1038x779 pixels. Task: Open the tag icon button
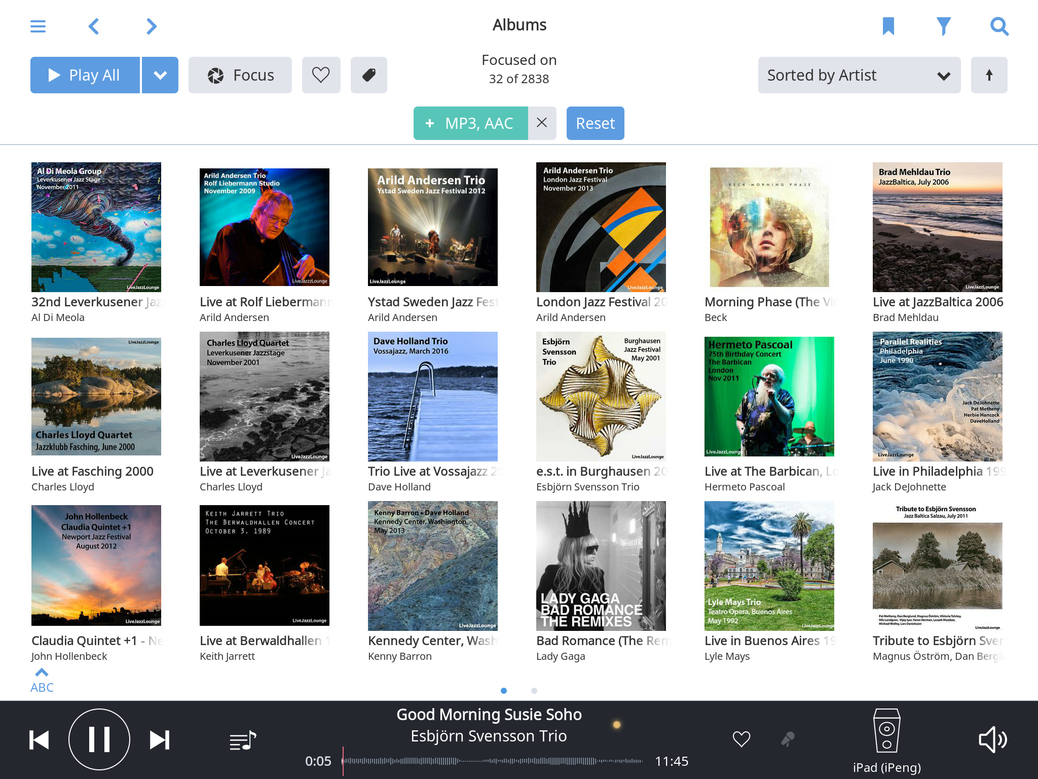369,75
